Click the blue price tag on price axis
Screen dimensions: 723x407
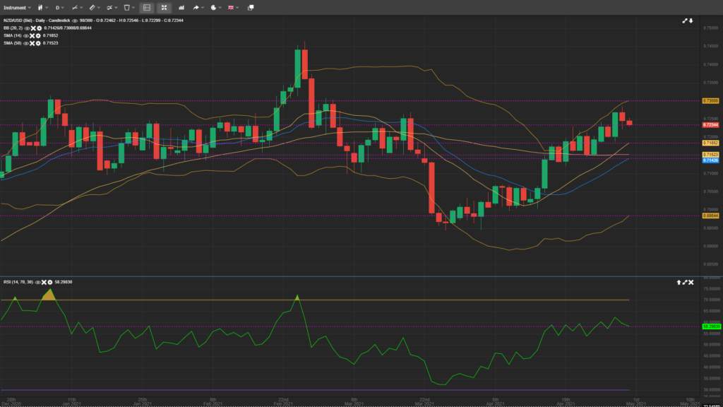click(x=710, y=160)
